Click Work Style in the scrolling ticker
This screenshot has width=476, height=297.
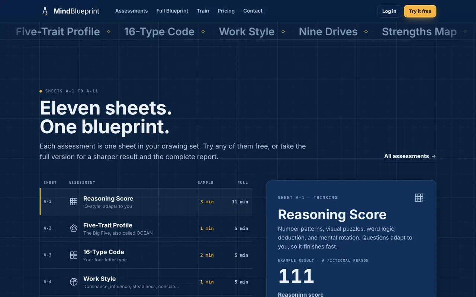pos(247,32)
